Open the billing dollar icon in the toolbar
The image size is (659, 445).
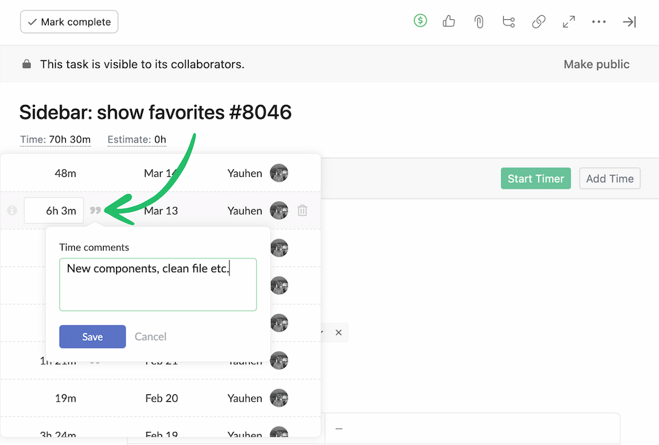click(x=420, y=21)
